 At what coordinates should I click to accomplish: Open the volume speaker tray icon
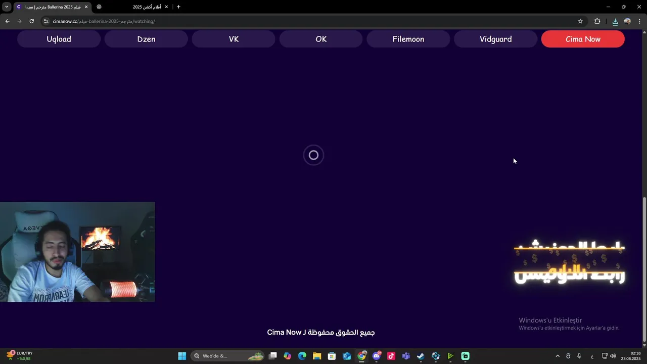pyautogui.click(x=613, y=356)
